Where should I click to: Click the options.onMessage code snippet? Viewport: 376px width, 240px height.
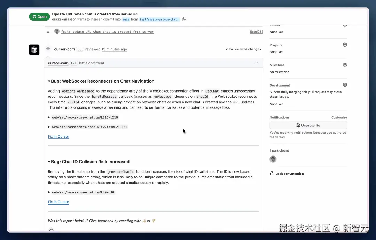78,91
